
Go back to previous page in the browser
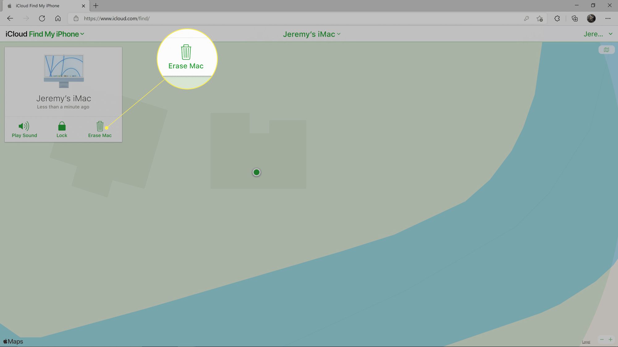tap(10, 19)
